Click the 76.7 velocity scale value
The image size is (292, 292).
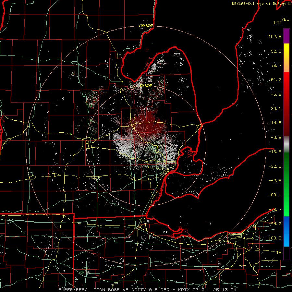click(276, 65)
